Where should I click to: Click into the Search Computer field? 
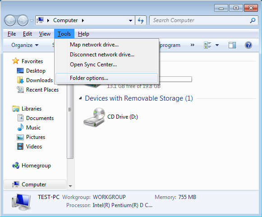201,20
